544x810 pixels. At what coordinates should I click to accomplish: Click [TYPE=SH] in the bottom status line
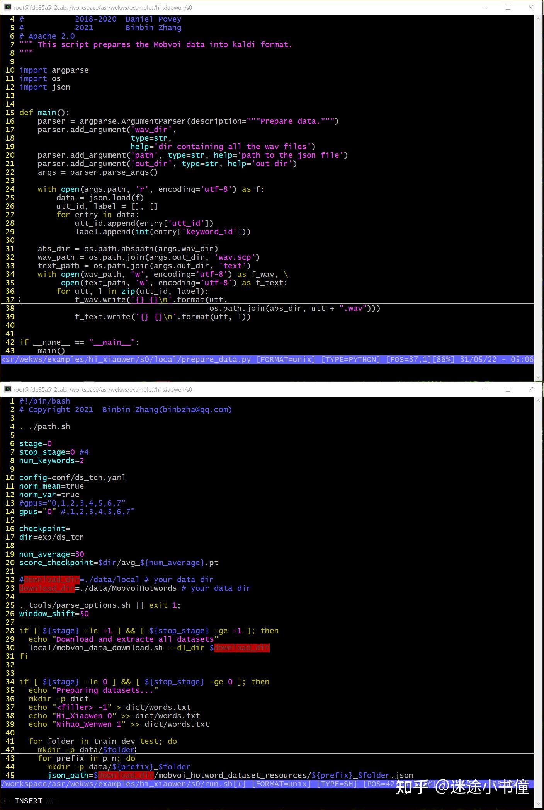click(x=337, y=784)
